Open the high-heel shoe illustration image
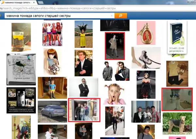Screen dimensions: 196x139 point(146,58)
